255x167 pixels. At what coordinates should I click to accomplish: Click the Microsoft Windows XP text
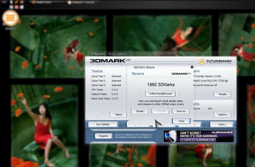(205, 85)
